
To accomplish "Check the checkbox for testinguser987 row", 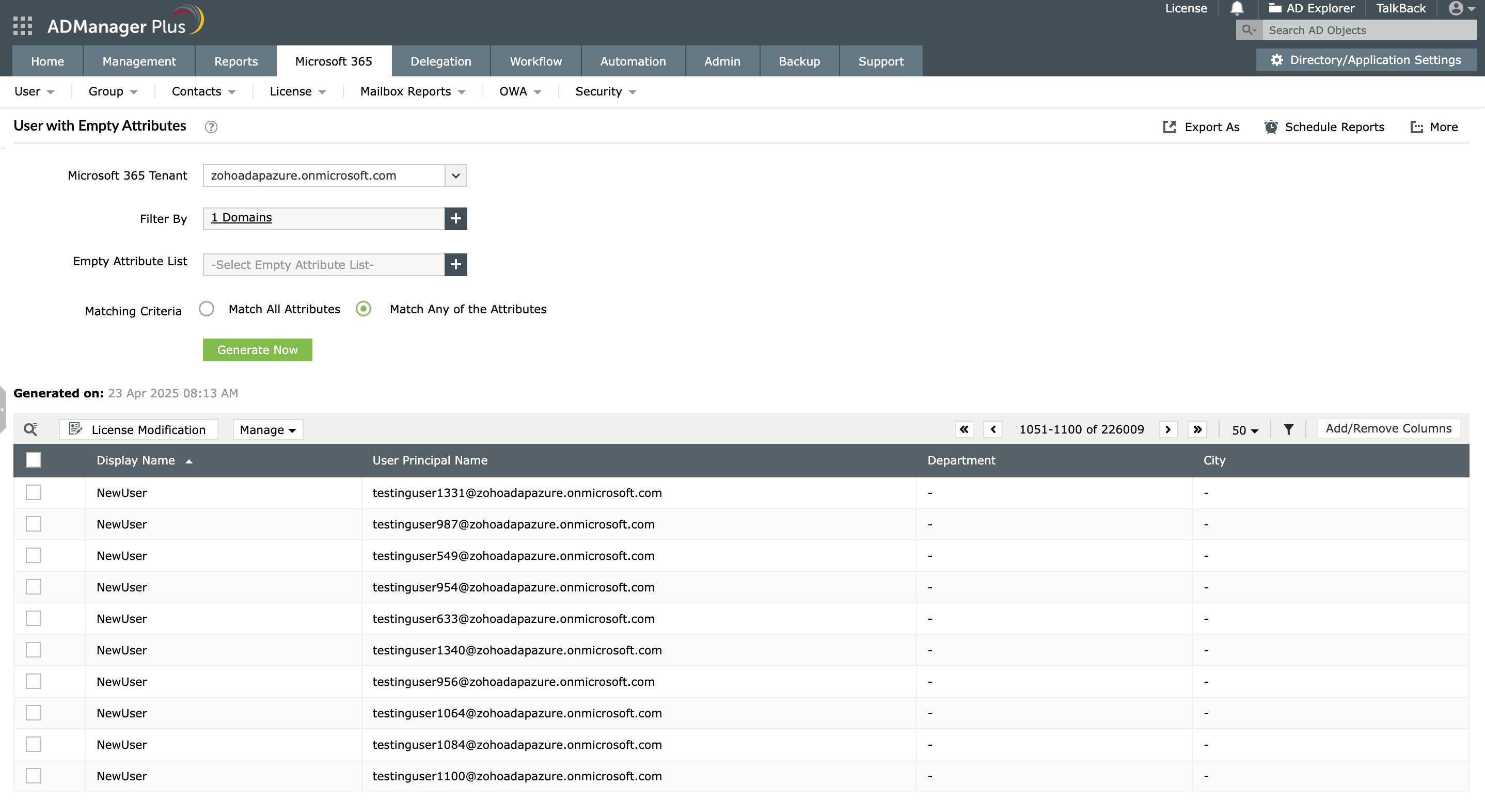I will pyautogui.click(x=34, y=524).
